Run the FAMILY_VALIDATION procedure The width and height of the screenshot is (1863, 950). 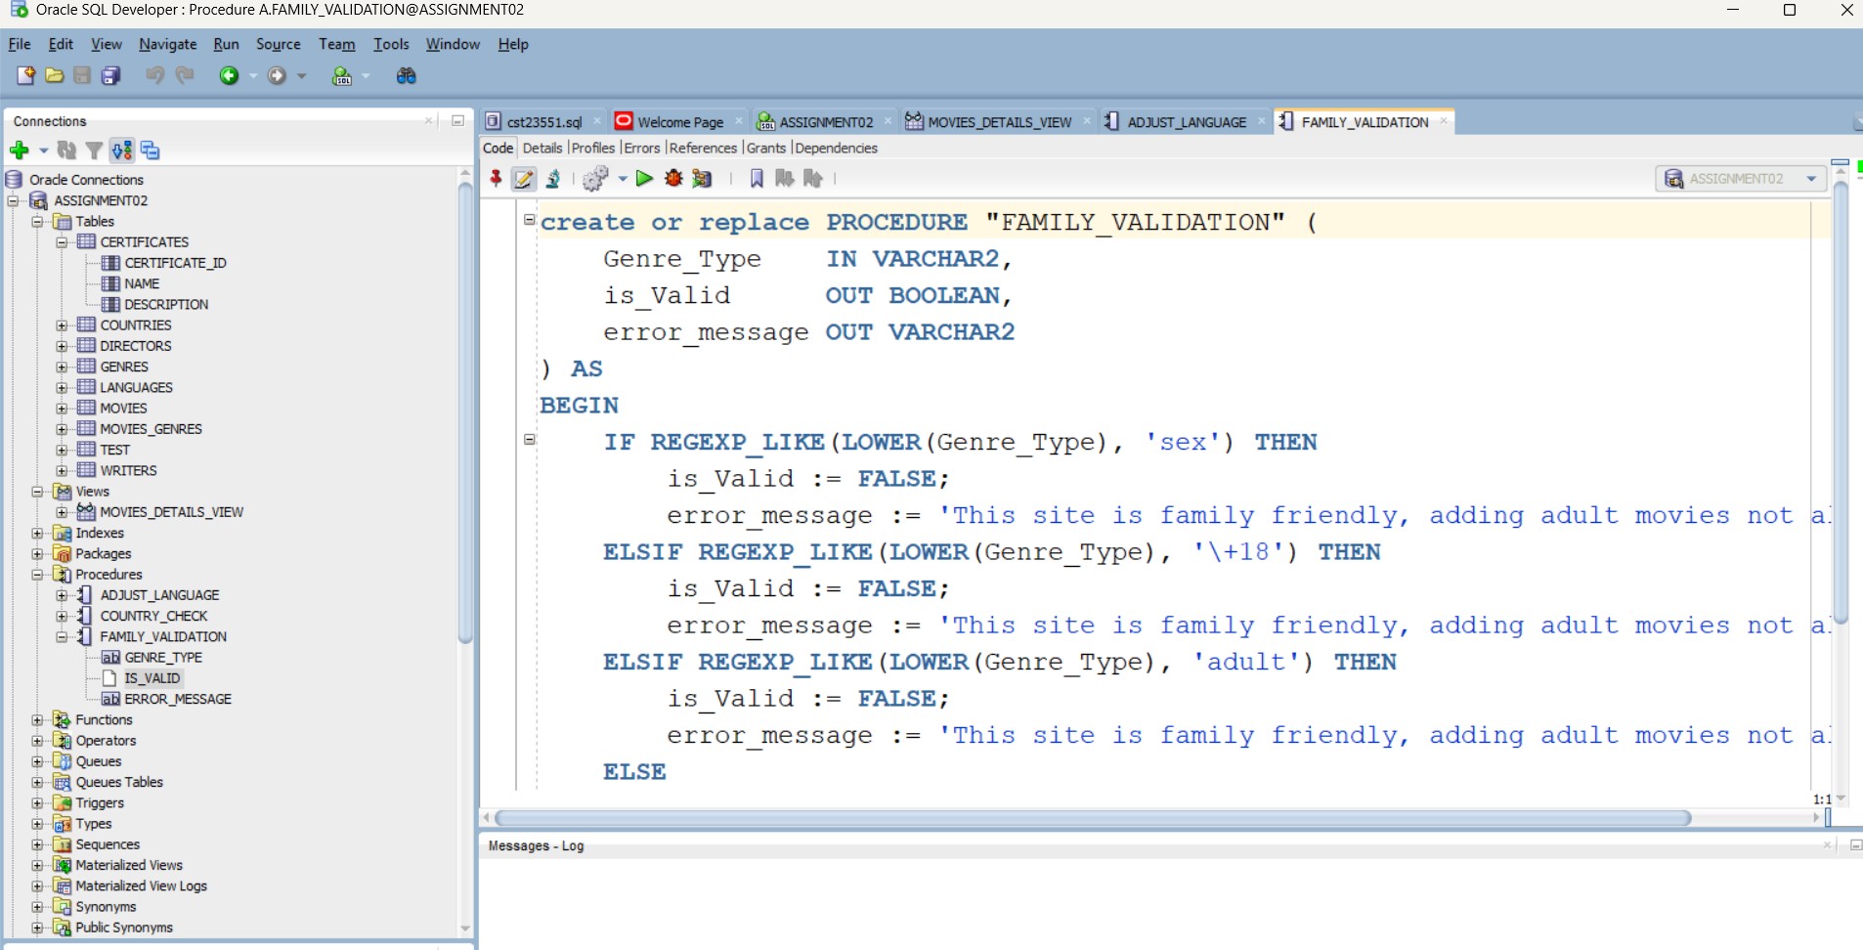pyautogui.click(x=643, y=179)
